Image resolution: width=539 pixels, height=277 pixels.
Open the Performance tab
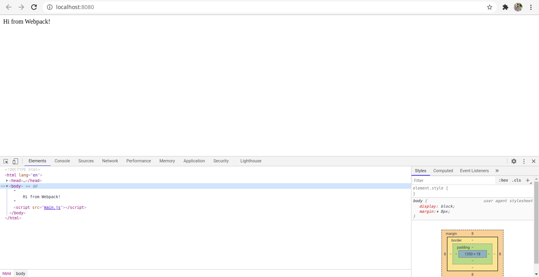(139, 161)
